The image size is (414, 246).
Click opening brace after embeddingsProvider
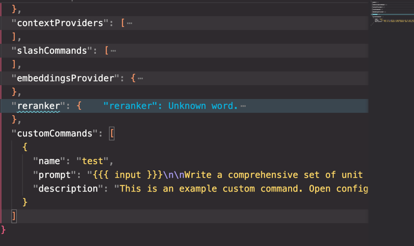133,78
